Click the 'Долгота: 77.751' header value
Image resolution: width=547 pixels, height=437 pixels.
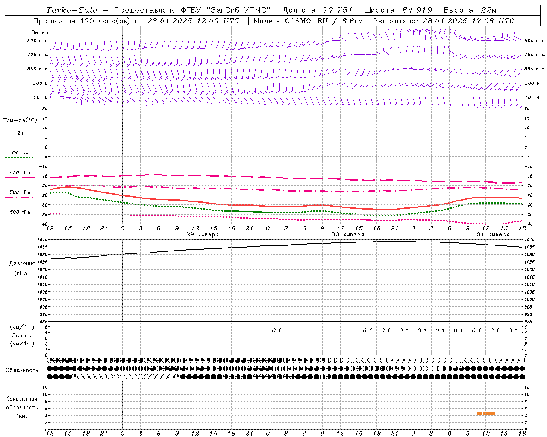(318, 10)
